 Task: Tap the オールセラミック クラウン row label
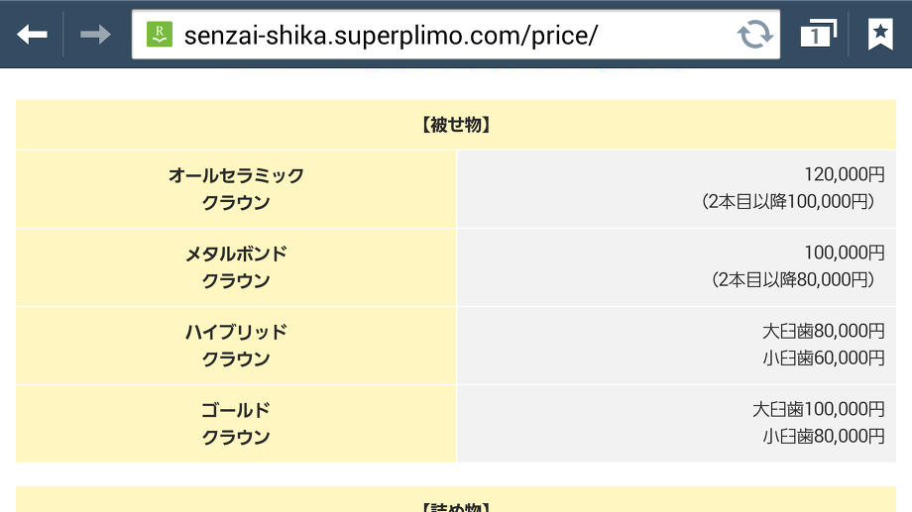(236, 189)
